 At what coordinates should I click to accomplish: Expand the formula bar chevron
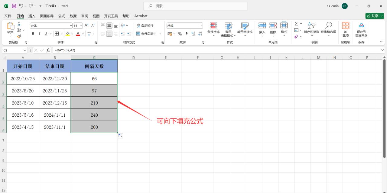click(x=383, y=50)
